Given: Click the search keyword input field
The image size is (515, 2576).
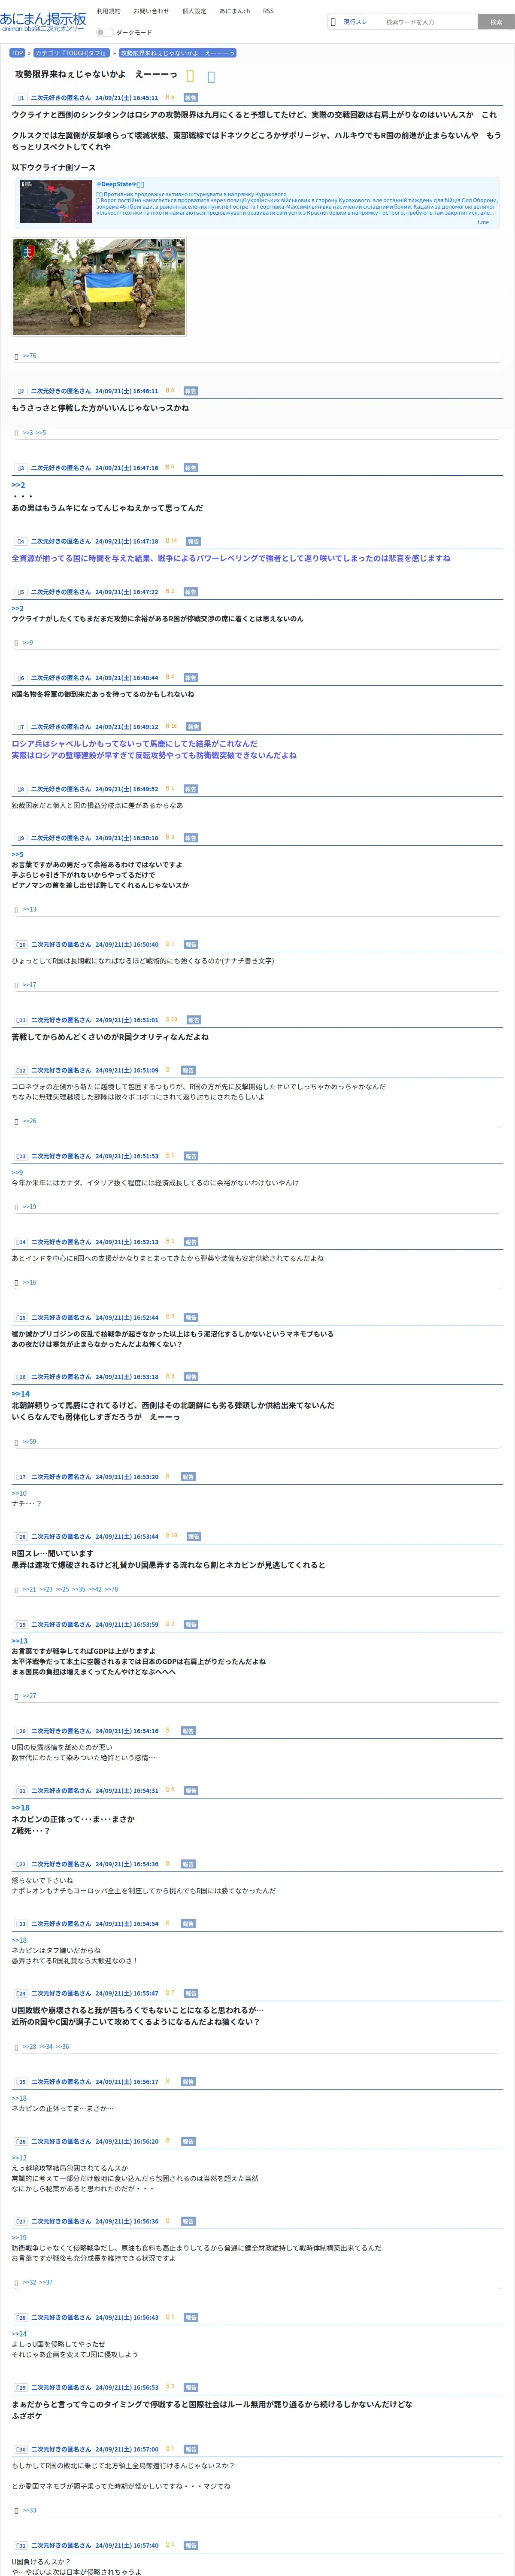Looking at the screenshot, I should 428,22.
